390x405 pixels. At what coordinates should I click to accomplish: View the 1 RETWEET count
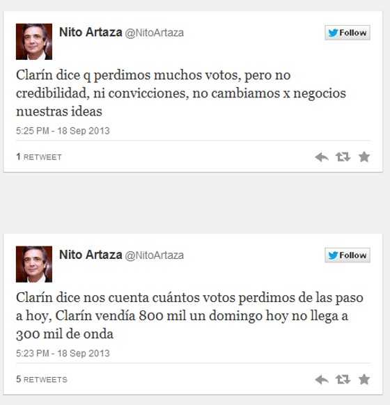point(39,157)
